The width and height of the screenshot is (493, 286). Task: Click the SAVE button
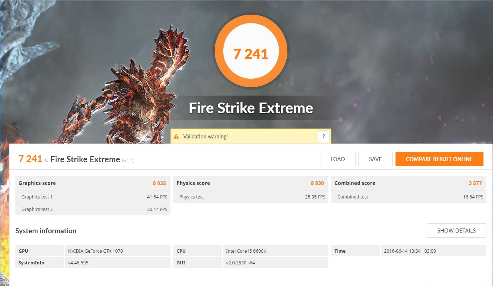coord(375,159)
